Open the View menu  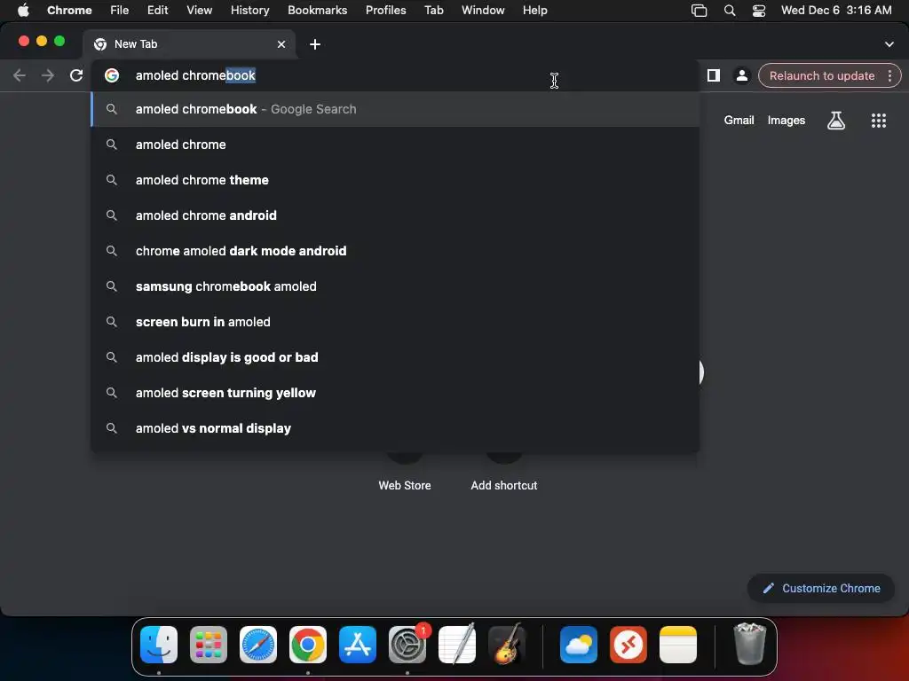point(200,11)
